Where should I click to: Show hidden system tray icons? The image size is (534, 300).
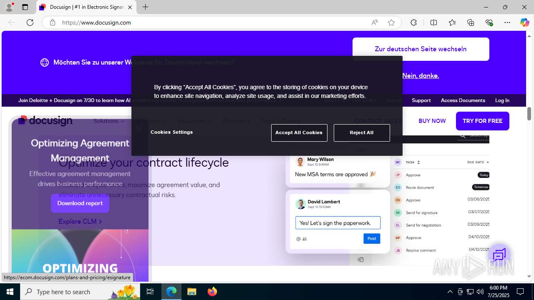450,292
